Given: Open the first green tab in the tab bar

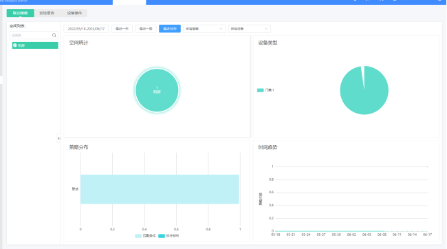Looking at the screenshot, I should tap(20, 13).
